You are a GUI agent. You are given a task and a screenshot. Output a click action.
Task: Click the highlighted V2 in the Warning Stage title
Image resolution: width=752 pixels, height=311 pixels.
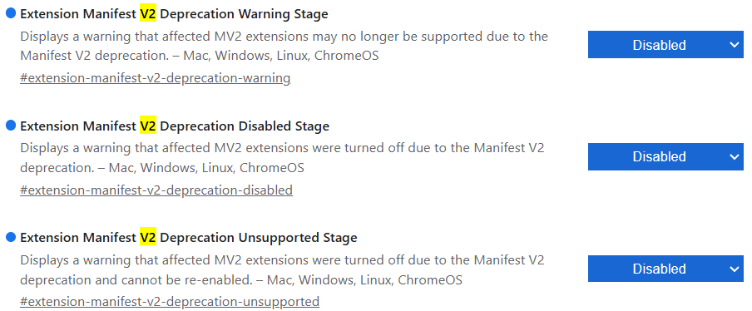click(148, 14)
